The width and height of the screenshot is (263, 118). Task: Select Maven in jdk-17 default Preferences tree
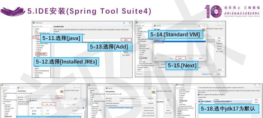click(x=180, y=112)
